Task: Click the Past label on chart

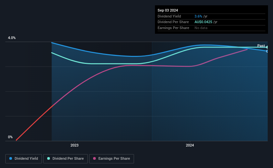Action: pos(261,46)
